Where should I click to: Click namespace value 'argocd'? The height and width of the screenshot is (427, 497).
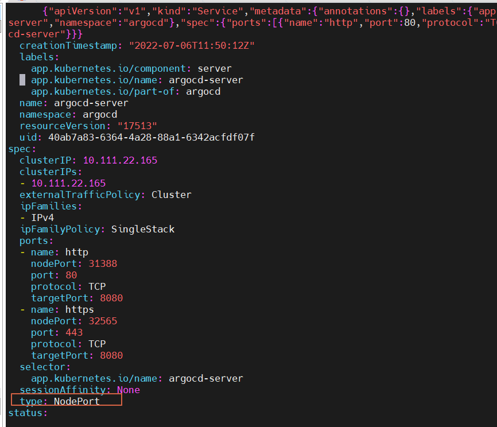tap(100, 115)
